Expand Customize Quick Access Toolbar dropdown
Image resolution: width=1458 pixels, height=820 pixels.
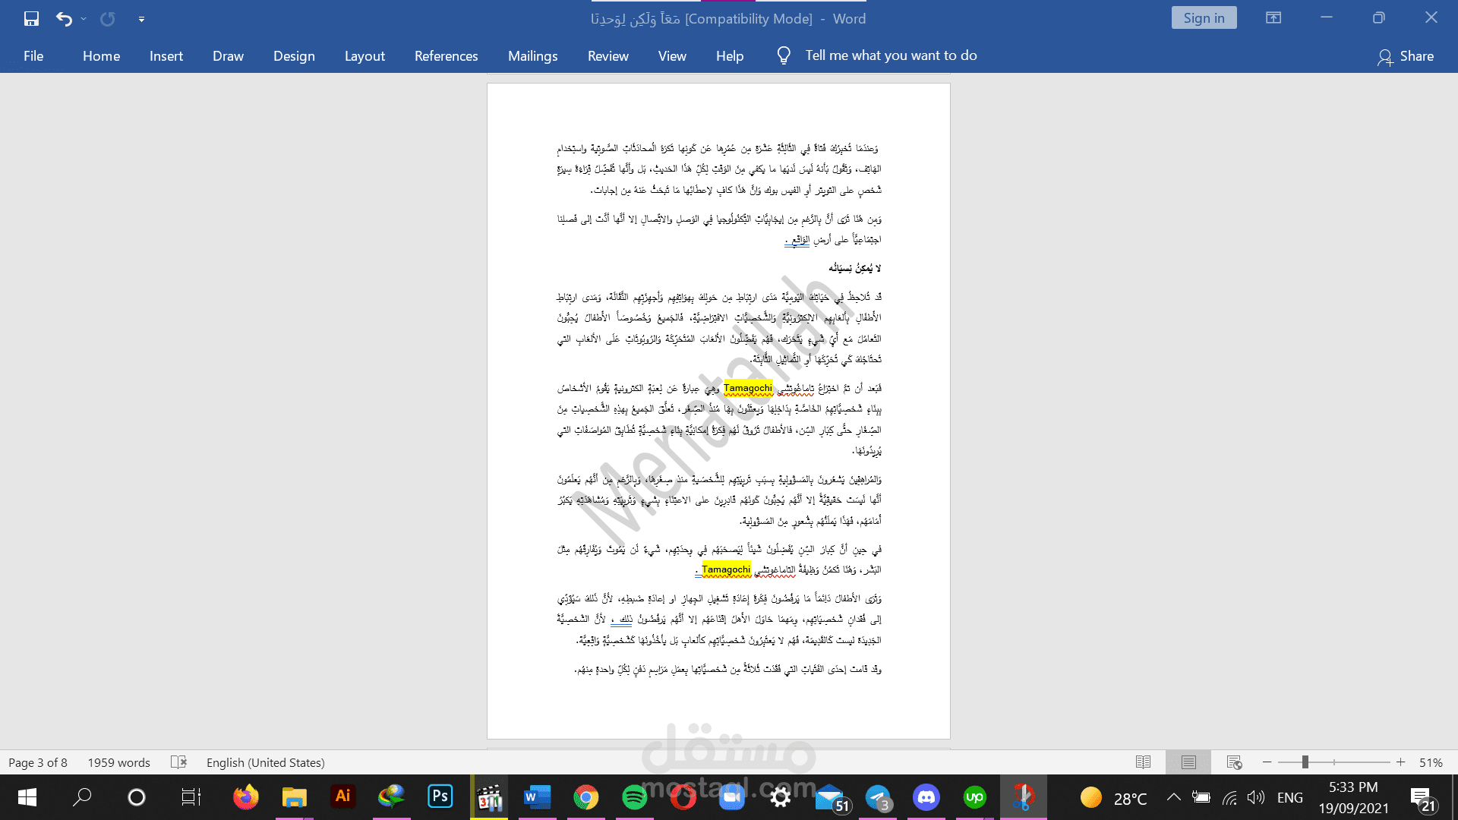(141, 20)
